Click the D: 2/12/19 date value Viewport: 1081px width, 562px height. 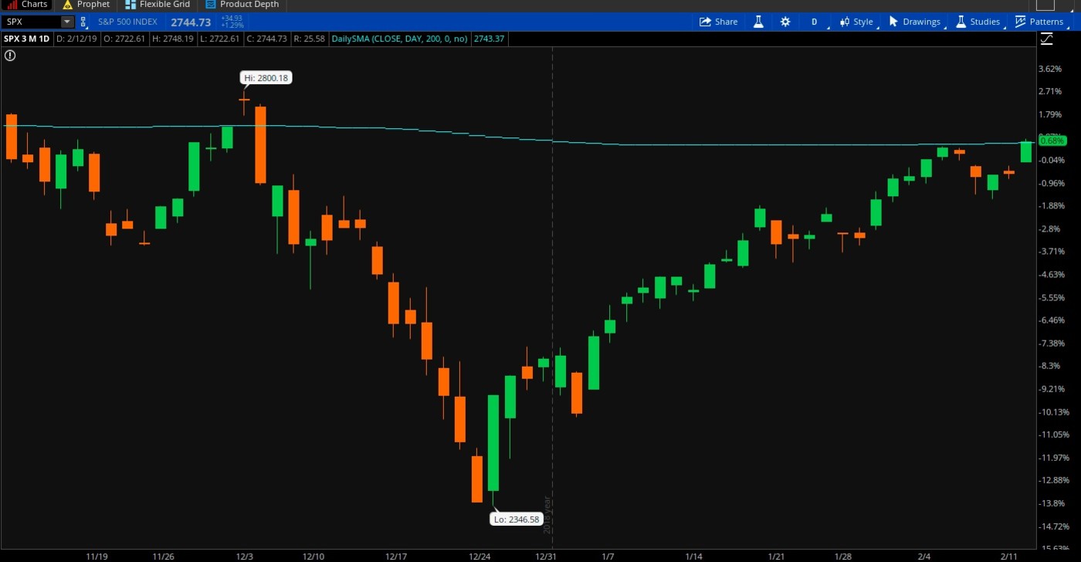[76, 39]
